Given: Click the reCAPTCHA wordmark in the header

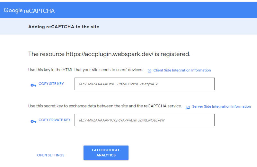Looking at the screenshot, I should point(39,11).
